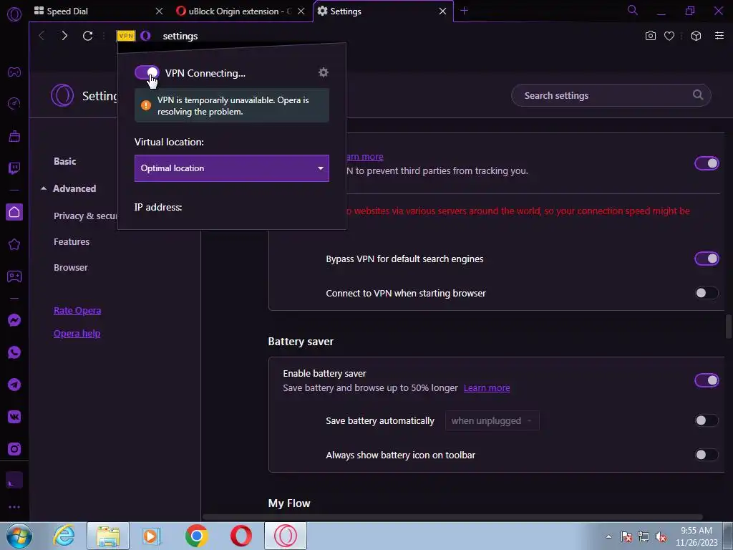Open Privacy & security settings category
Image resolution: width=733 pixels, height=550 pixels.
coord(85,216)
